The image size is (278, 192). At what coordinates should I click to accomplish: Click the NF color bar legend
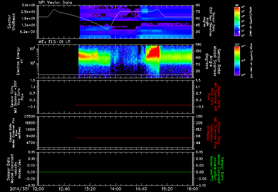click(x=237, y=21)
